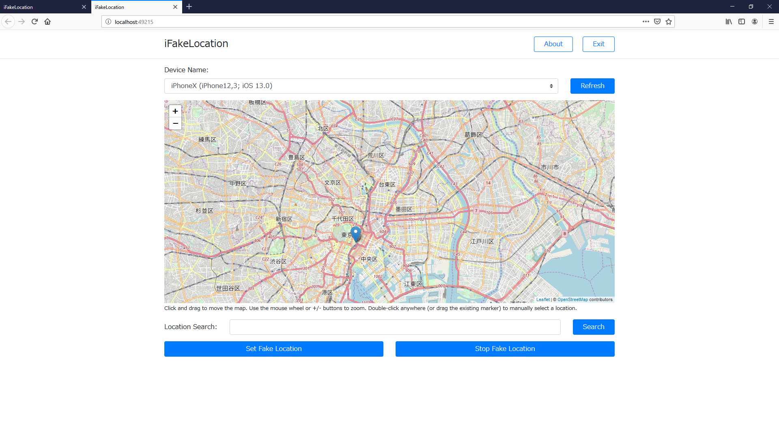
Task: Go to browser home page
Action: coord(47,22)
